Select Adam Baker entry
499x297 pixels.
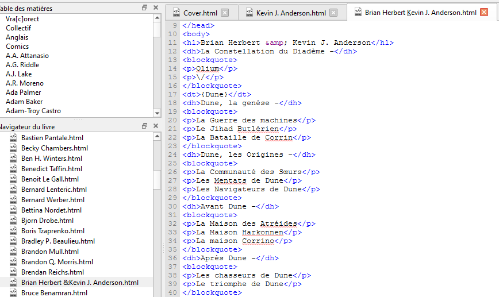tap(24, 102)
